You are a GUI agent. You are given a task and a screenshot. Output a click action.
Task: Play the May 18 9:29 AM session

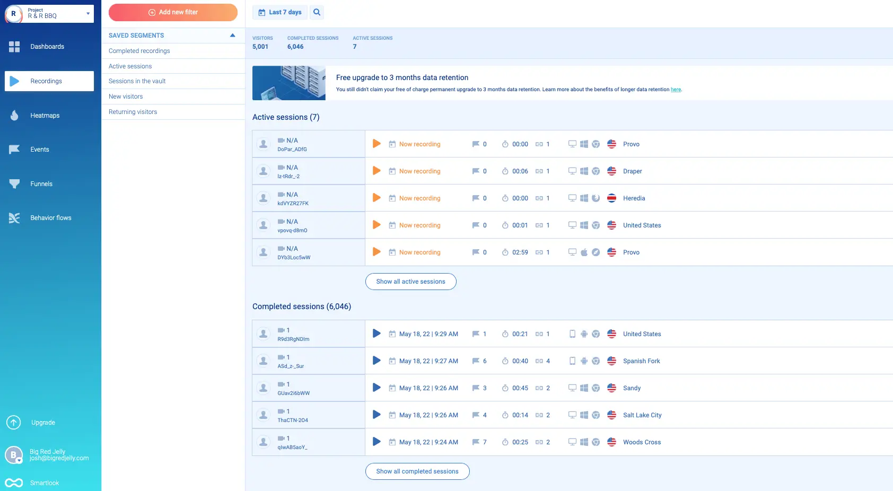coord(377,334)
